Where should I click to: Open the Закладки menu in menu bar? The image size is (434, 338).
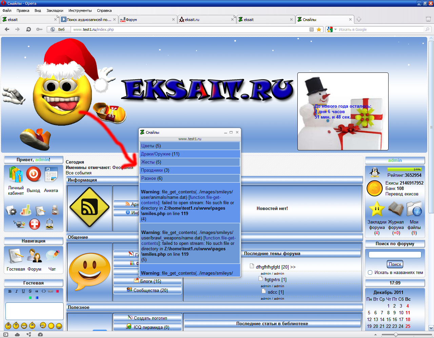point(55,10)
